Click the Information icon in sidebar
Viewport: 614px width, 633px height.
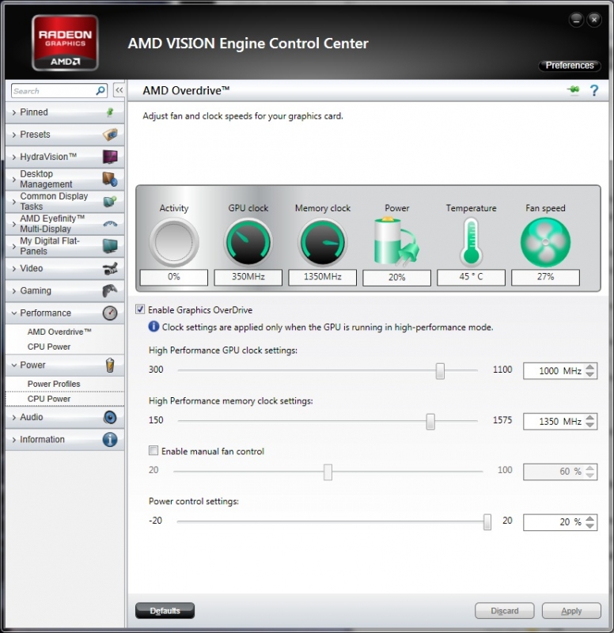111,439
